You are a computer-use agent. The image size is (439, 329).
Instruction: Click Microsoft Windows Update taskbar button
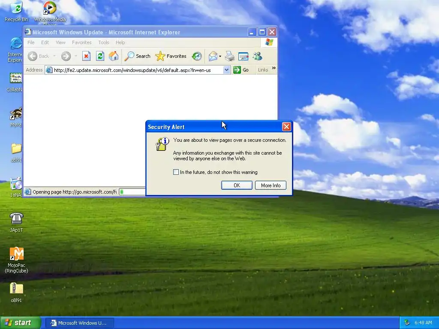tap(79, 323)
